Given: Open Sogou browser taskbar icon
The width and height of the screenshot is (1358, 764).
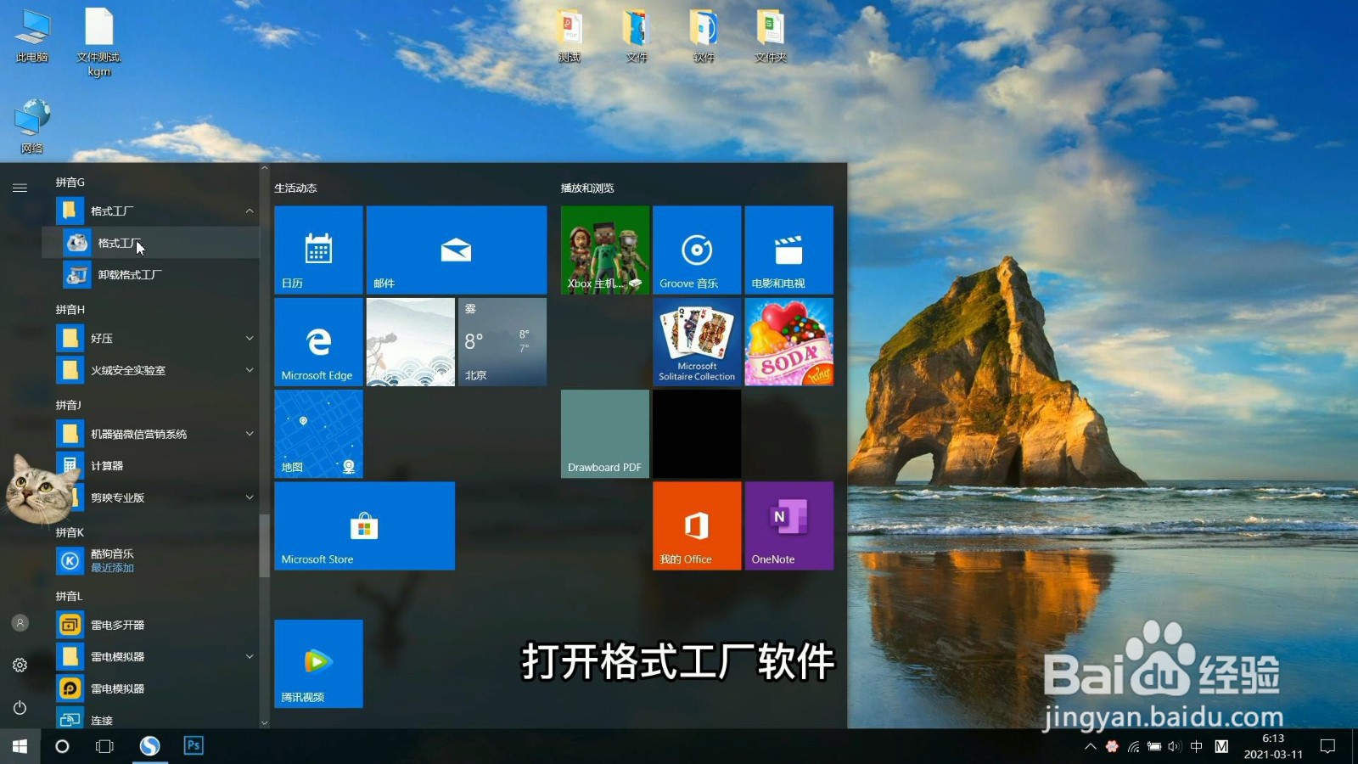Looking at the screenshot, I should pyautogui.click(x=149, y=746).
